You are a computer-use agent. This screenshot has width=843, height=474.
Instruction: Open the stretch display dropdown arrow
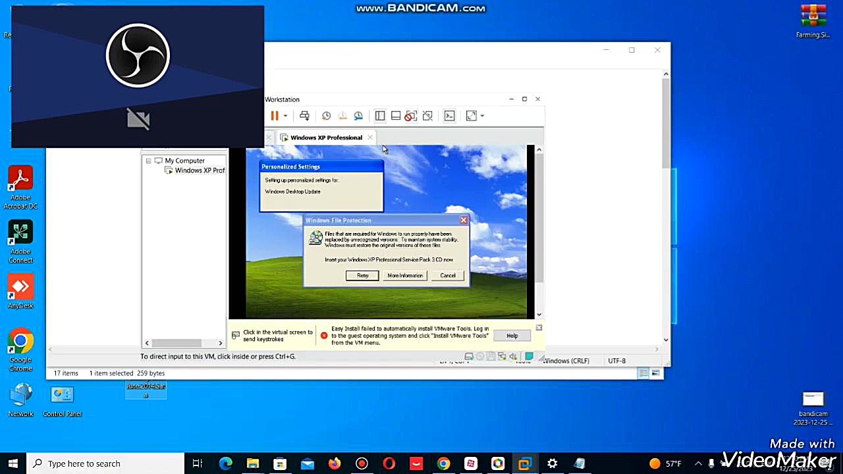tap(482, 116)
